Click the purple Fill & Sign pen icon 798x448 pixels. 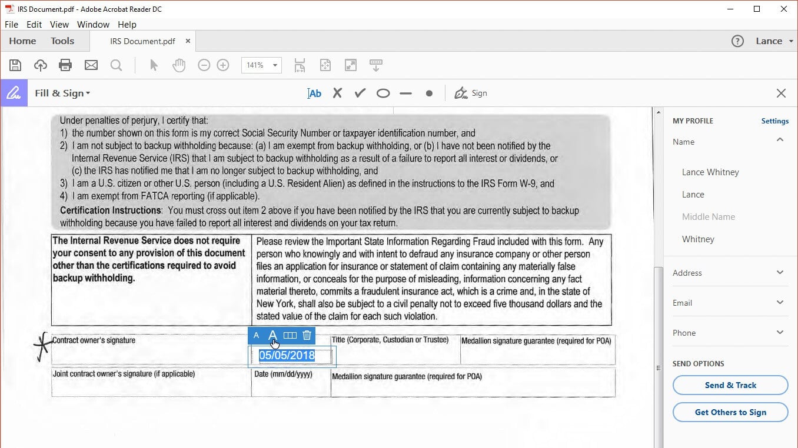click(x=14, y=93)
